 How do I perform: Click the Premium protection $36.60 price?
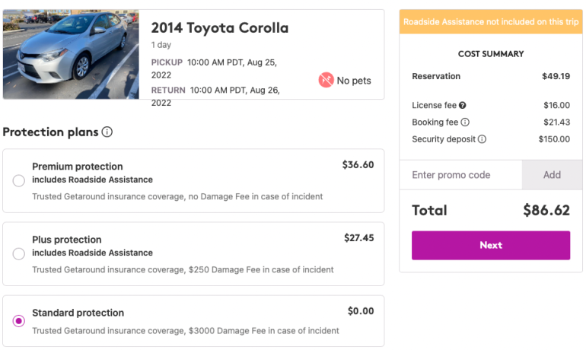[x=358, y=164]
